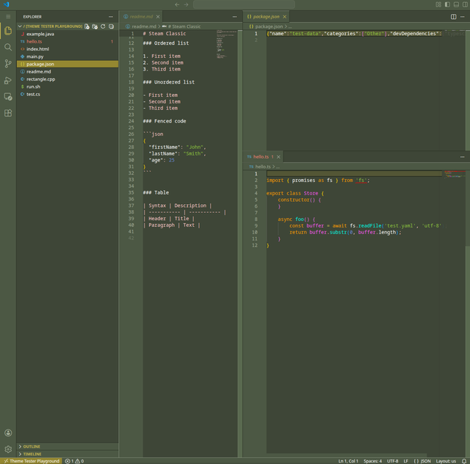
Task: Go forward using the navigation arrow
Action: pyautogui.click(x=186, y=4)
